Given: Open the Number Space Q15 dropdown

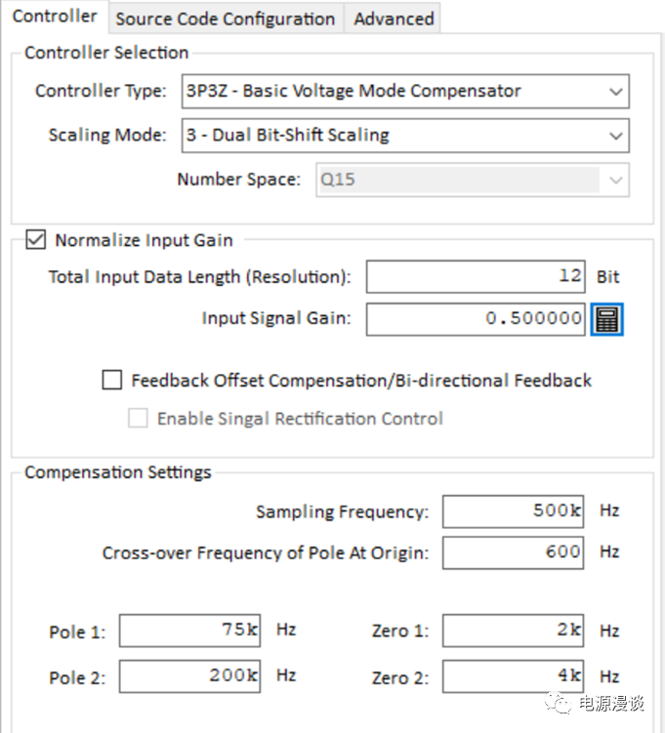Looking at the screenshot, I should point(615,180).
